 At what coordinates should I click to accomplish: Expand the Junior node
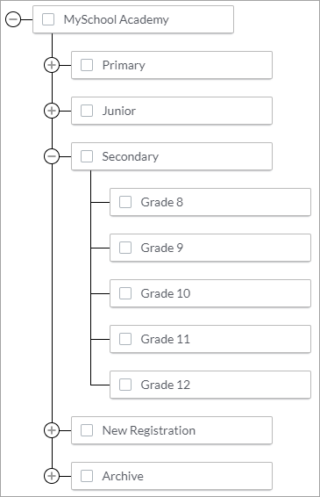pos(52,111)
